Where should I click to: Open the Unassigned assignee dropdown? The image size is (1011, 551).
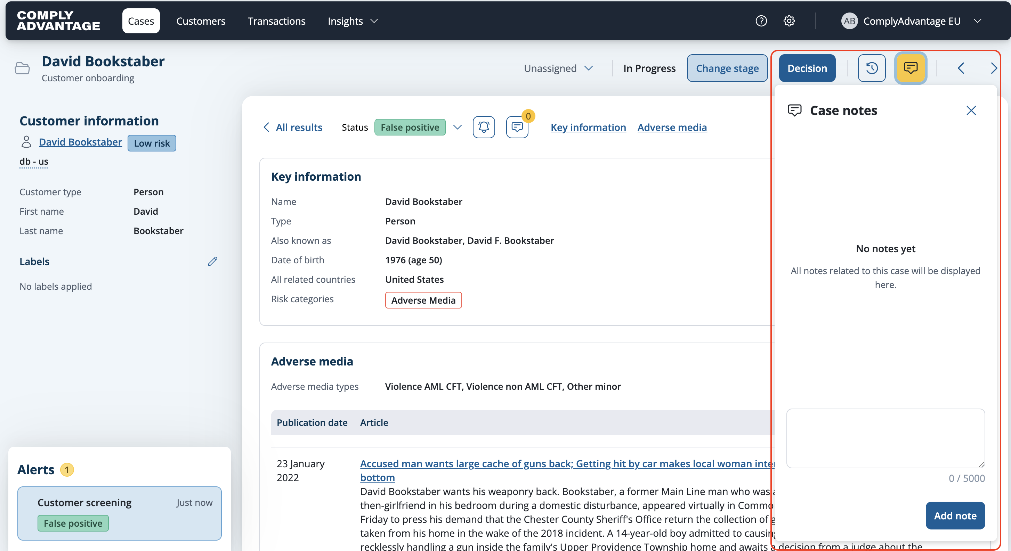tap(558, 68)
